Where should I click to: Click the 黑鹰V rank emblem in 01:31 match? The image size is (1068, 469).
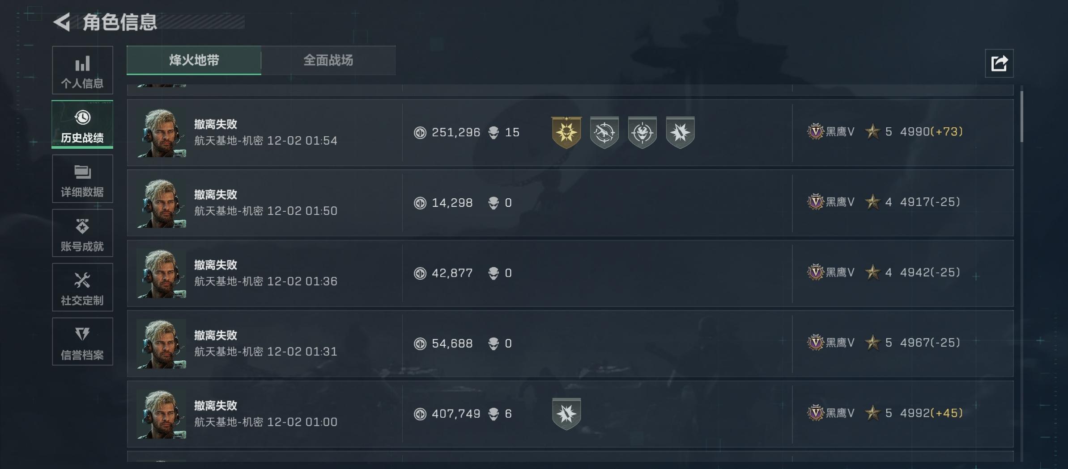pos(815,343)
